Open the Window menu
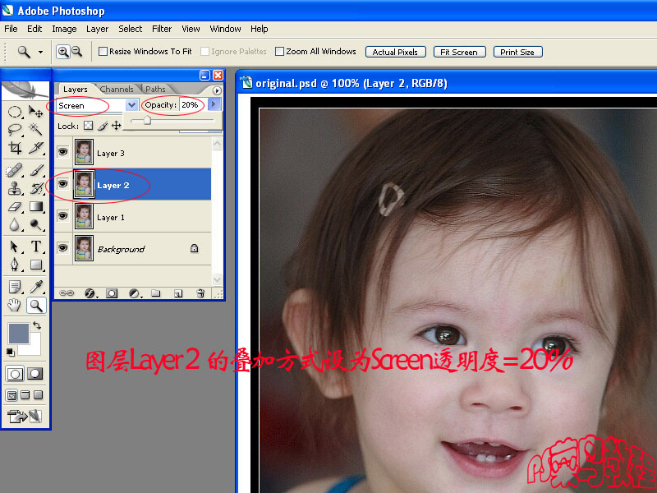Viewport: 657px width, 493px height. (225, 29)
